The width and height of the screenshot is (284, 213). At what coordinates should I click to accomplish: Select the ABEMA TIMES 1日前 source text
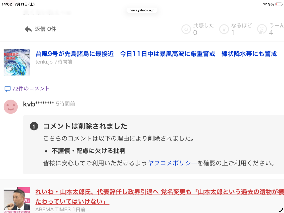(60, 210)
